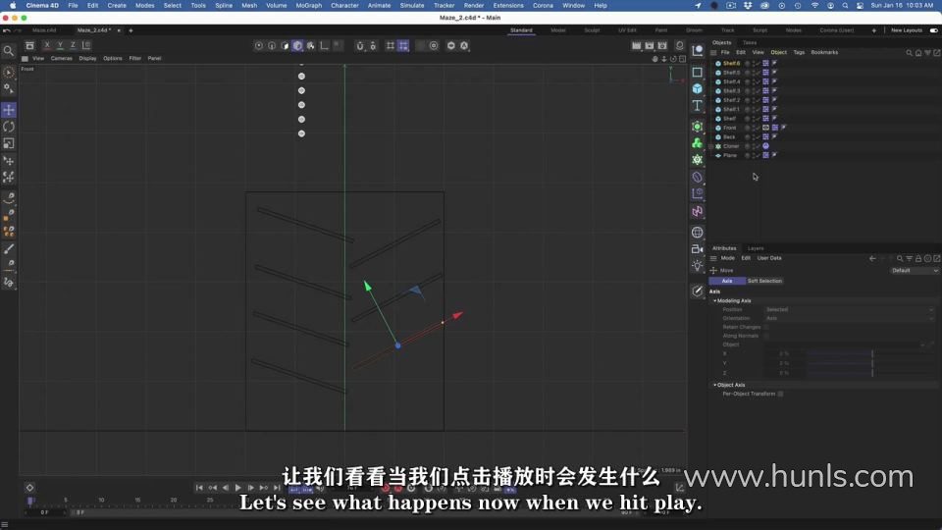Click the lock icon in Attributes panel

point(918,258)
